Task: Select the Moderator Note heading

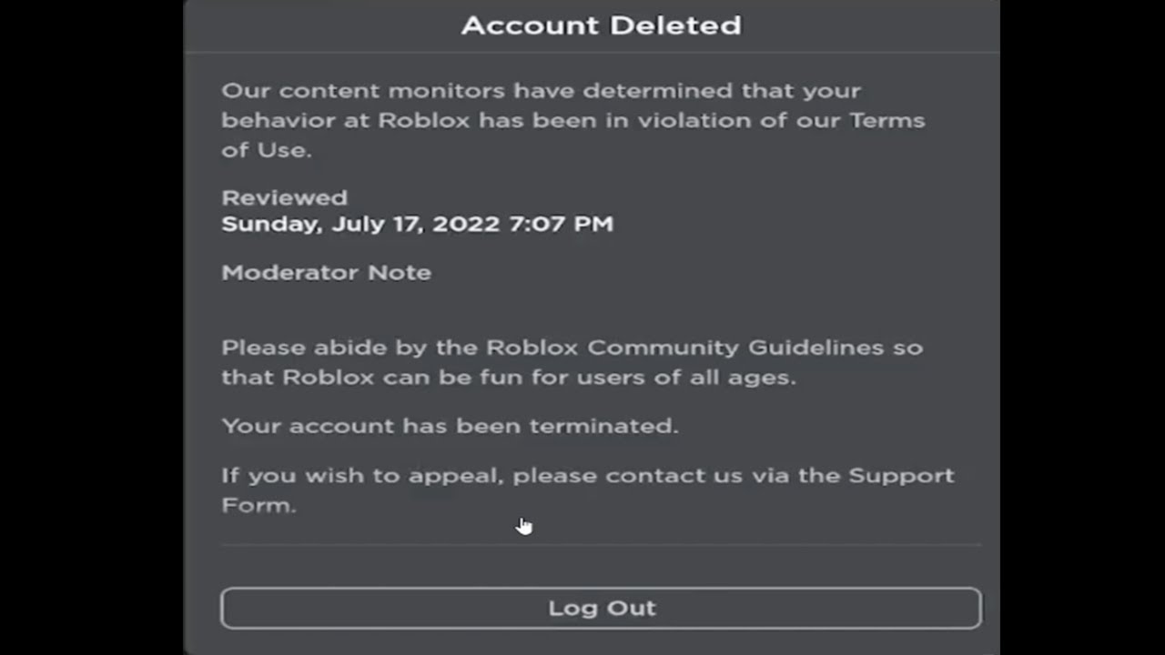Action: pos(326,273)
